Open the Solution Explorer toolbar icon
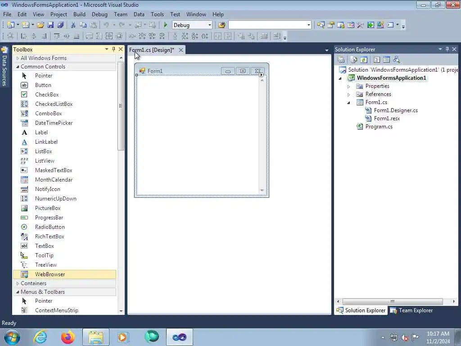Screen dimensions: 461x346 pyautogui.click(x=321, y=25)
